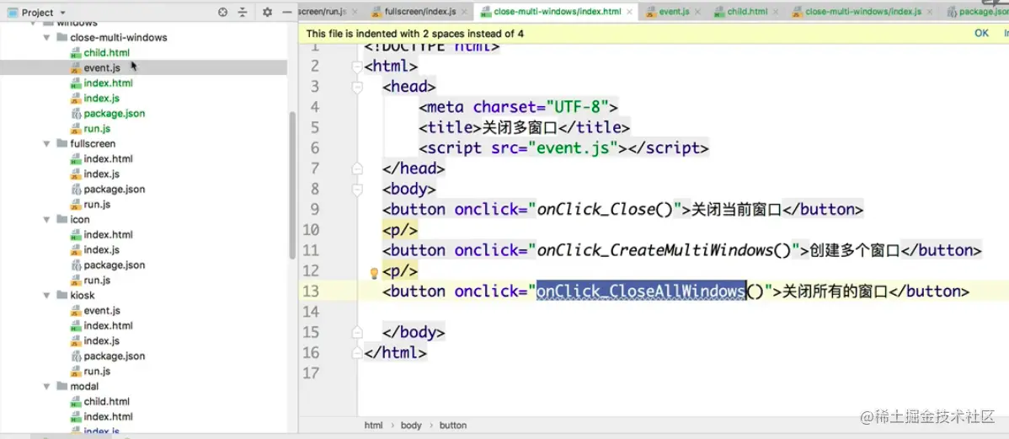
Task: Click package.json file icon under fullscreen folder
Action: [76, 190]
